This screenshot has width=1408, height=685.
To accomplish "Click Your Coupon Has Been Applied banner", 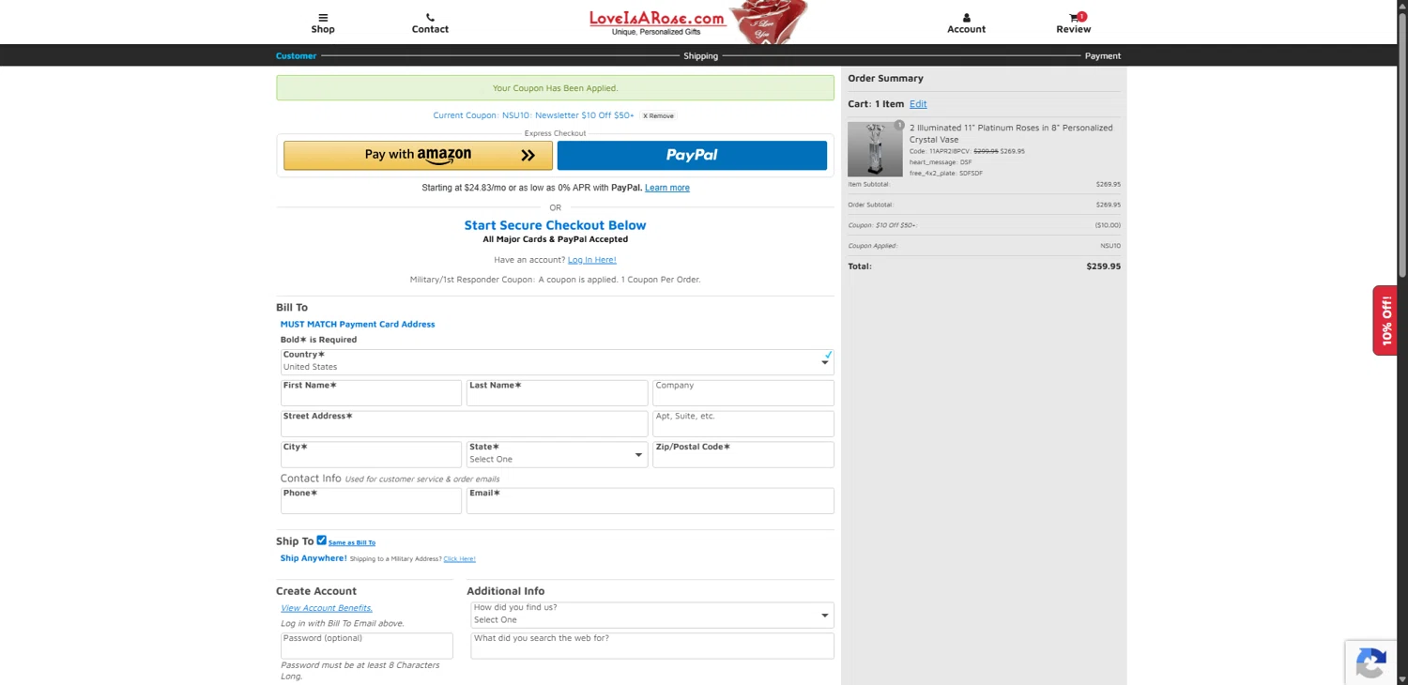I will click(x=555, y=88).
